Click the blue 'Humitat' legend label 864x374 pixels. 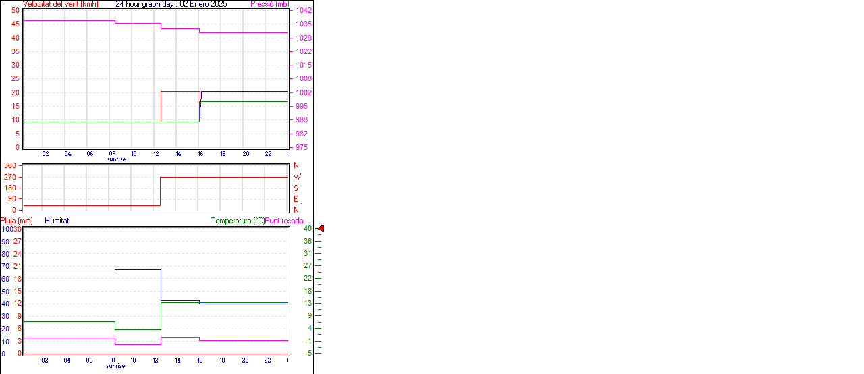point(57,221)
